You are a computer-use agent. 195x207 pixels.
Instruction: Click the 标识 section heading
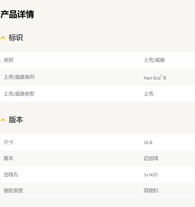click(x=16, y=38)
